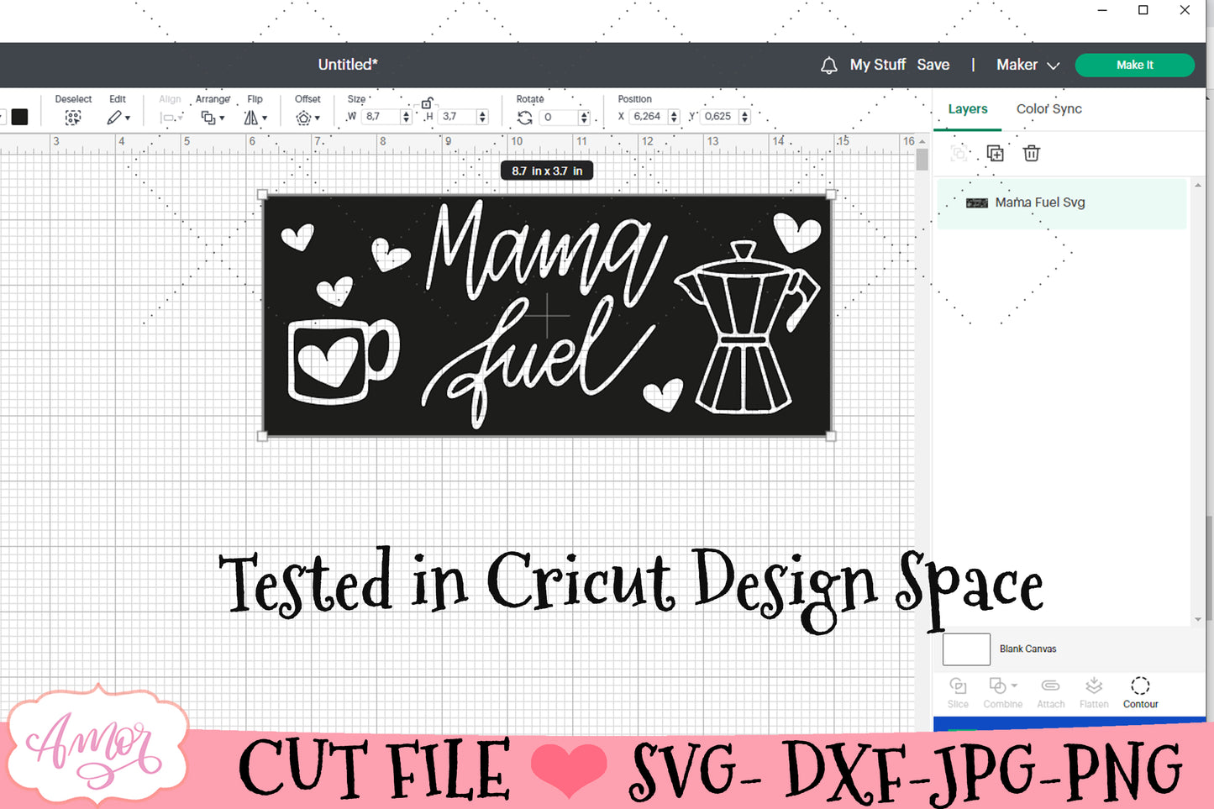Click the Flatten tool
This screenshot has height=809, width=1214.
click(1094, 693)
